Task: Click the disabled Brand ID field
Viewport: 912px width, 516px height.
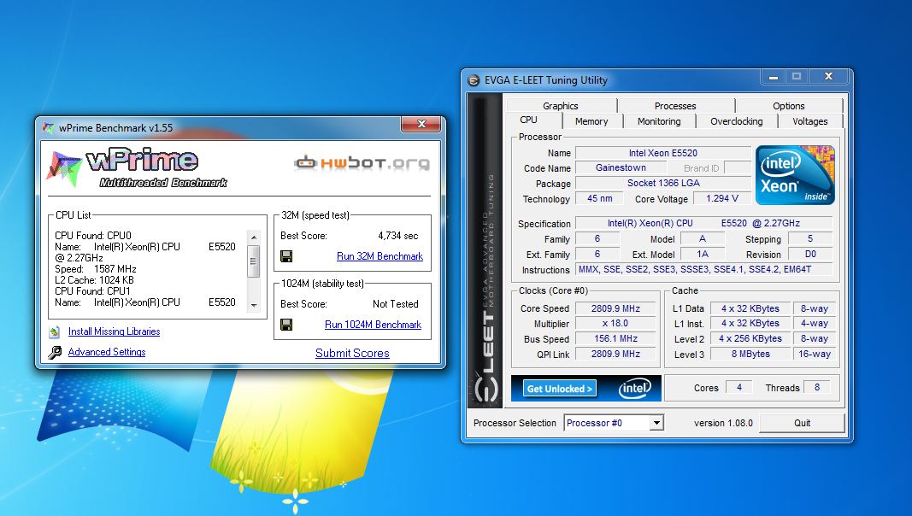Action: 738,168
